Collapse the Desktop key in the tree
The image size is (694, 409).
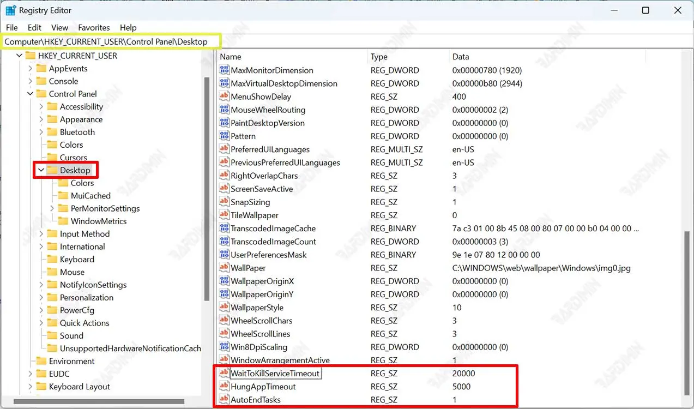tap(41, 171)
